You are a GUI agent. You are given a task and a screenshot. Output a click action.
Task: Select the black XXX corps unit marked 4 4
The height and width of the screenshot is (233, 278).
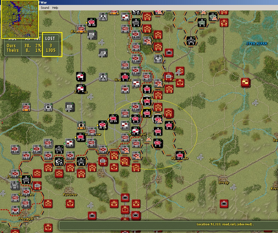81,77
